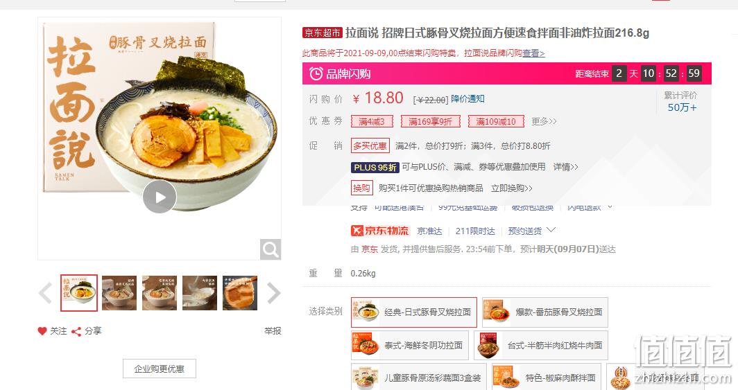Select 经典-日式豚骨叉烧拉面 flavor option
The width and height of the screenshot is (738, 390).
(x=413, y=312)
